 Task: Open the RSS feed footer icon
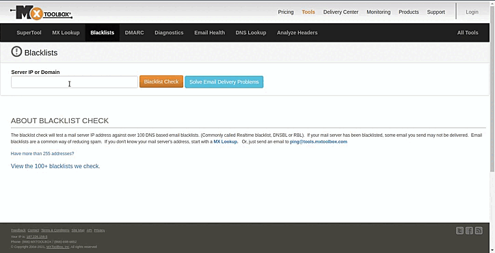click(x=479, y=231)
